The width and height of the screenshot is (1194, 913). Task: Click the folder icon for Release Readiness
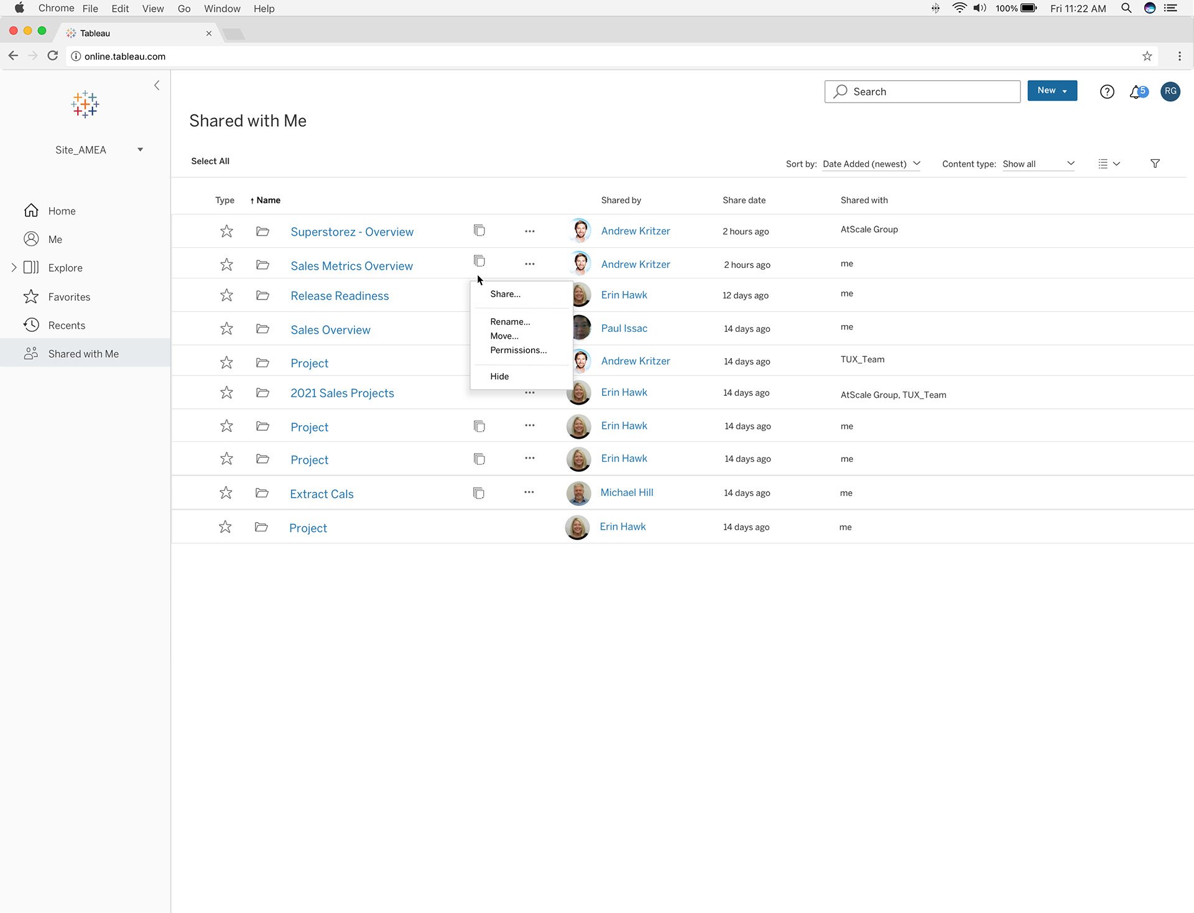262,295
